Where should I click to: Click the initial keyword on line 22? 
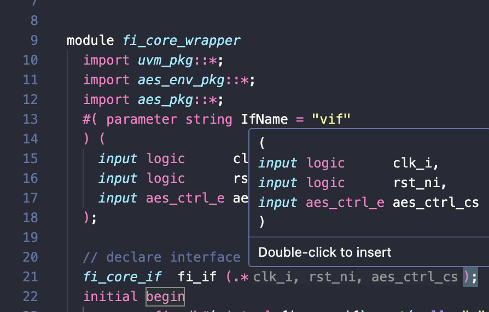click(x=110, y=297)
